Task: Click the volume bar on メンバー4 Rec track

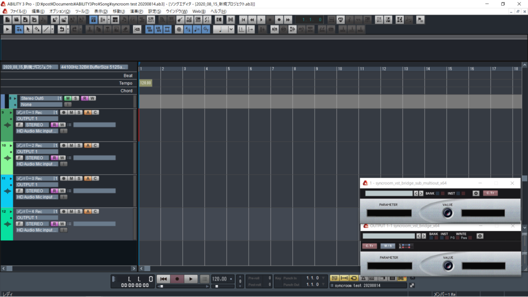Action: tap(94, 224)
